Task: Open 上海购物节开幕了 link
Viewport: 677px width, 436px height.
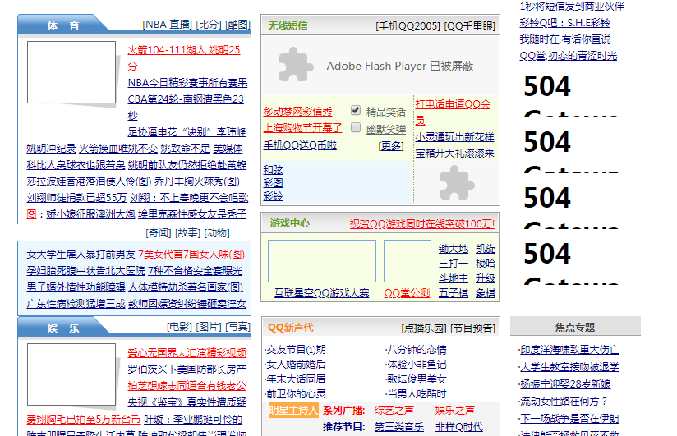Action: tap(302, 128)
